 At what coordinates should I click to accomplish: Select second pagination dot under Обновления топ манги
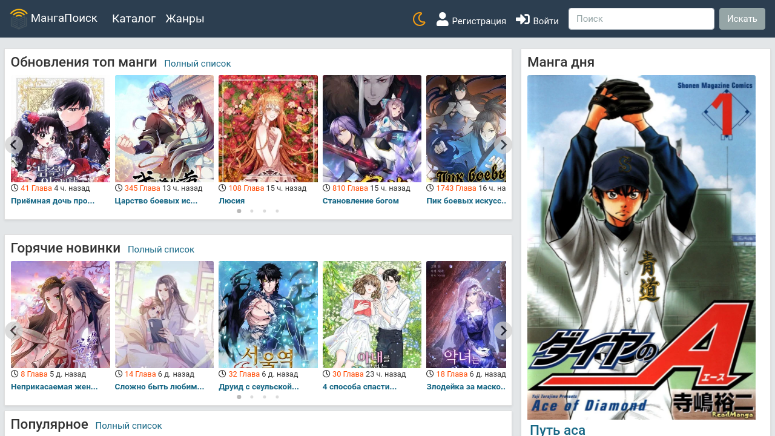252,211
